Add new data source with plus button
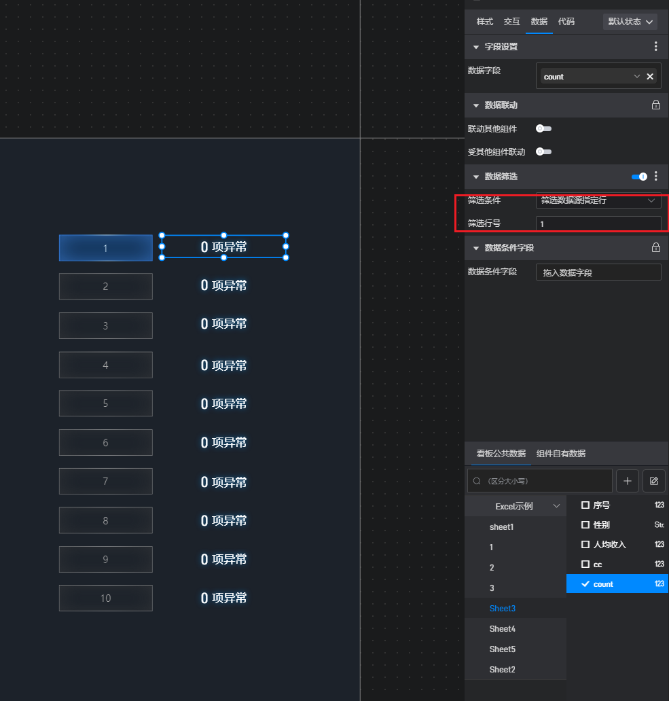This screenshot has height=701, width=669. pos(627,481)
